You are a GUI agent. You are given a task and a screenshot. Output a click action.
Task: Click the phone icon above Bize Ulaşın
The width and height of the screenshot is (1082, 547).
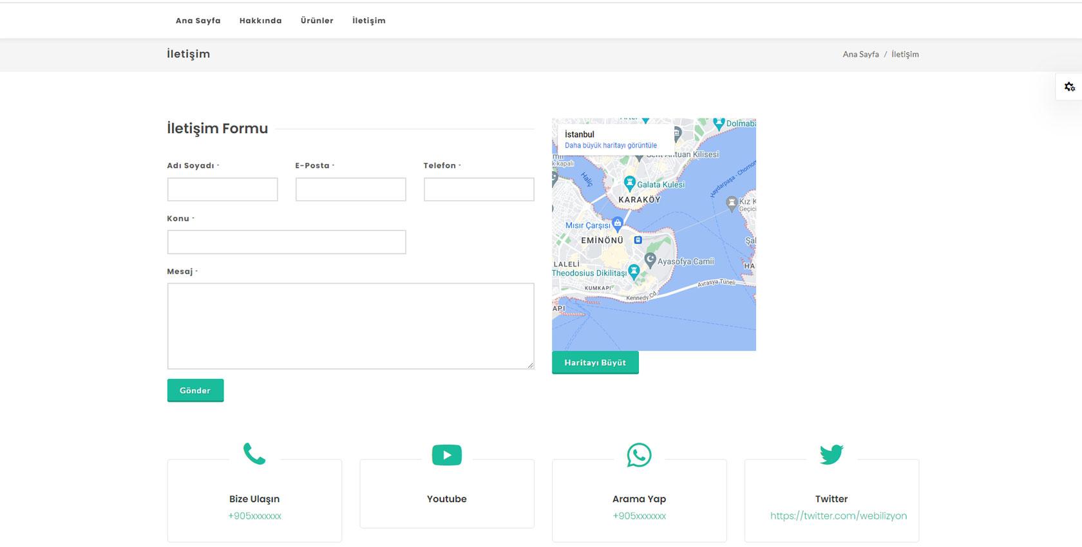254,454
